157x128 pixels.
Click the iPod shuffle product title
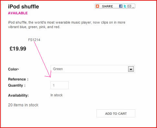tap(23, 7)
